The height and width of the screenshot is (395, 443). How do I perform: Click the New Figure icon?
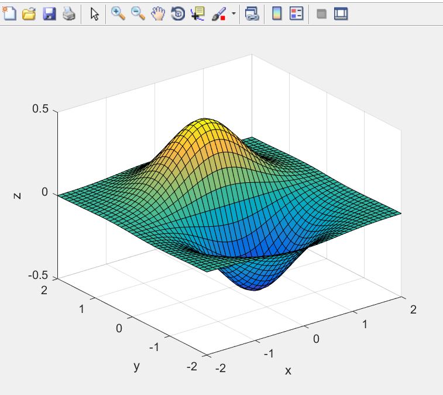pyautogui.click(x=9, y=13)
